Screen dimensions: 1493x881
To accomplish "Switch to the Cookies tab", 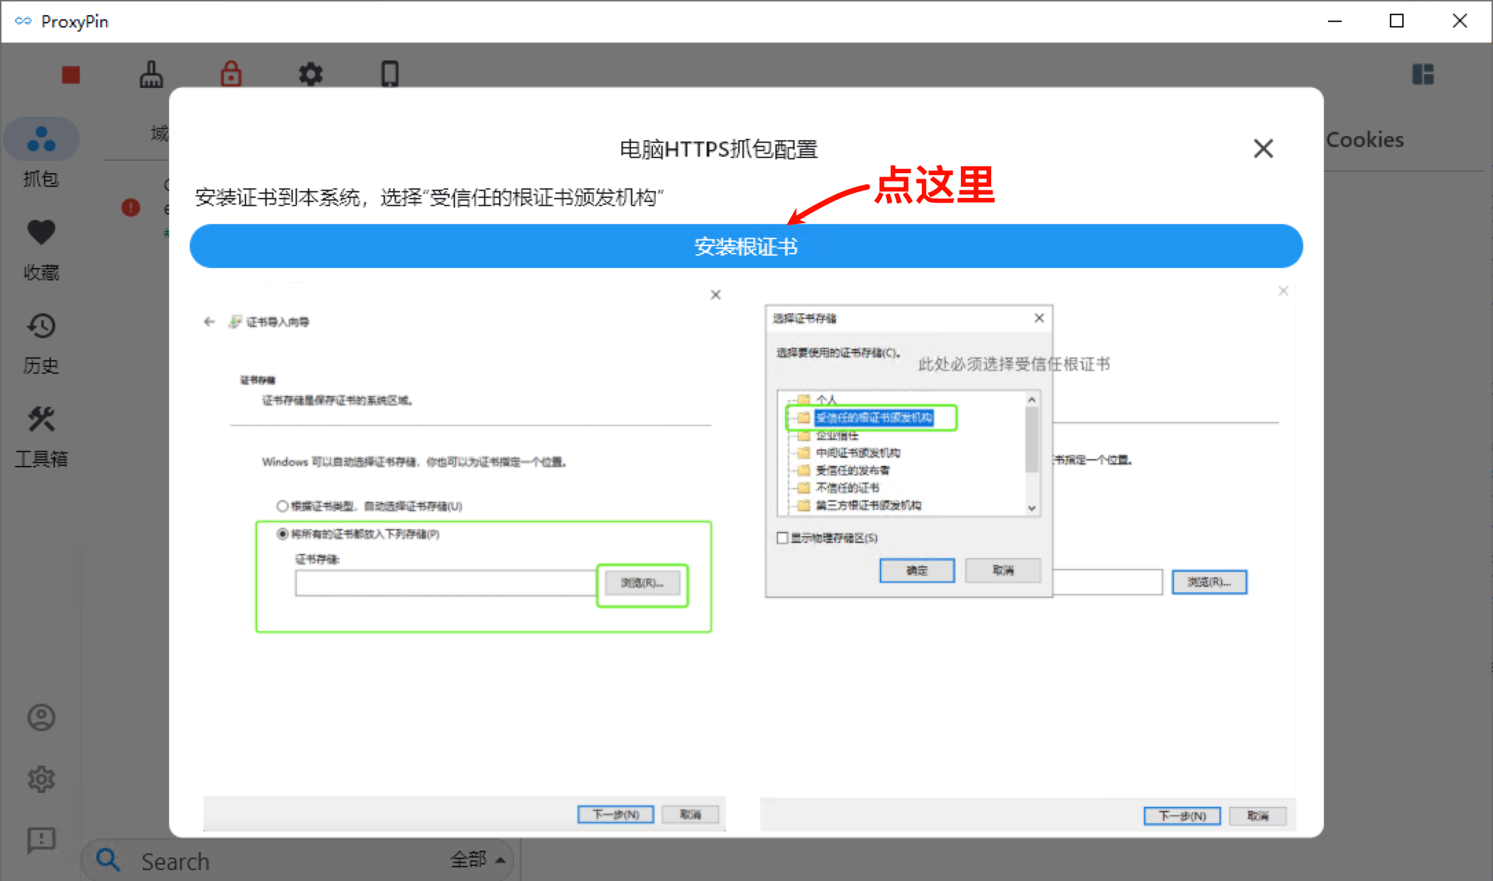I will pyautogui.click(x=1364, y=140).
